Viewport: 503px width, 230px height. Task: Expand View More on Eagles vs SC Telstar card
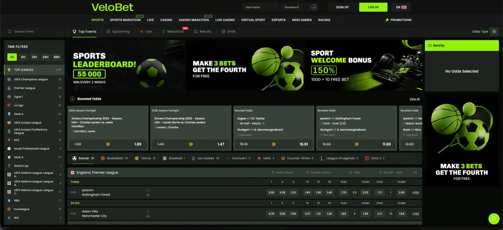point(245,135)
